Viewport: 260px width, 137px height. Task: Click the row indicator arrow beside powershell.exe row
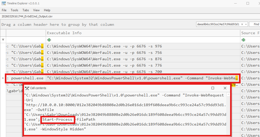tap(3, 78)
